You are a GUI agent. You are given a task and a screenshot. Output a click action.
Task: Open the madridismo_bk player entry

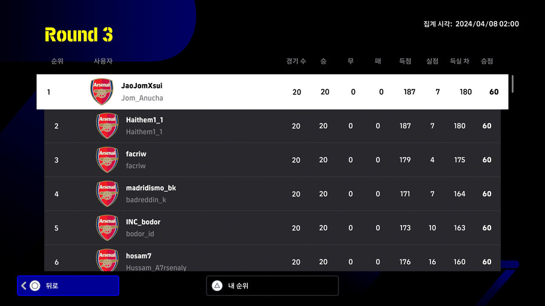151,188
